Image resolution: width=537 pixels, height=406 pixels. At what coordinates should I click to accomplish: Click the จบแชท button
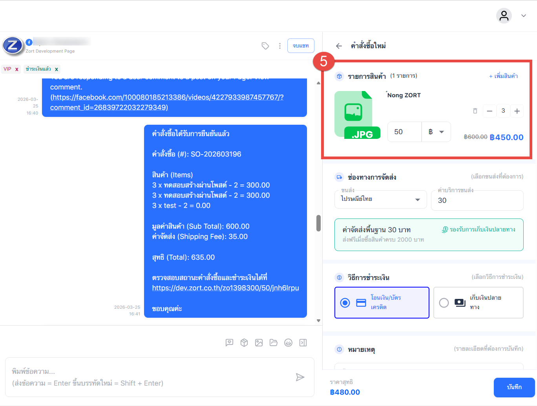click(x=301, y=46)
